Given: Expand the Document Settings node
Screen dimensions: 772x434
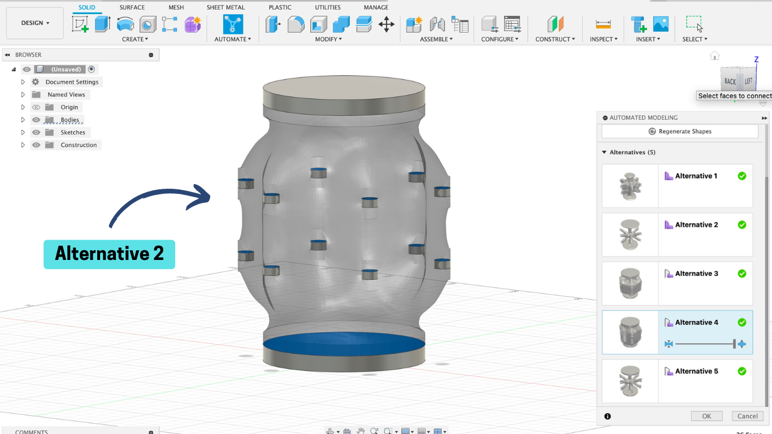Looking at the screenshot, I should (x=23, y=82).
